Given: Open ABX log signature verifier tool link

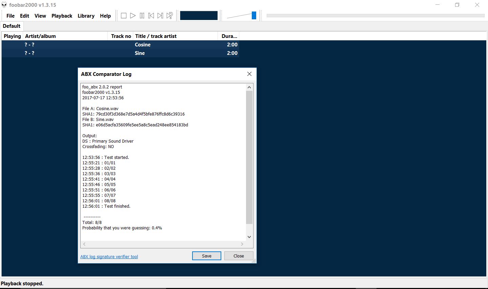Looking at the screenshot, I should tap(109, 257).
